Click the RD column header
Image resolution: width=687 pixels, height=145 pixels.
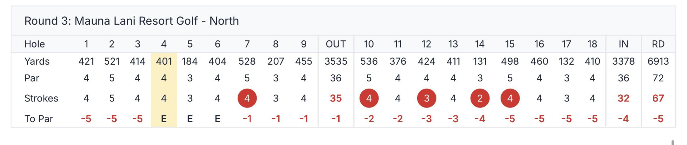[658, 44]
